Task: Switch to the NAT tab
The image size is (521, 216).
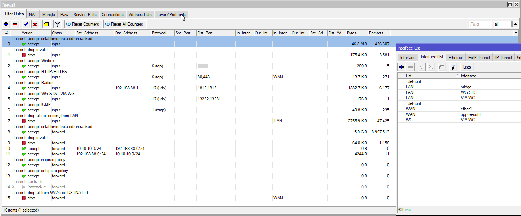Action: tap(33, 15)
